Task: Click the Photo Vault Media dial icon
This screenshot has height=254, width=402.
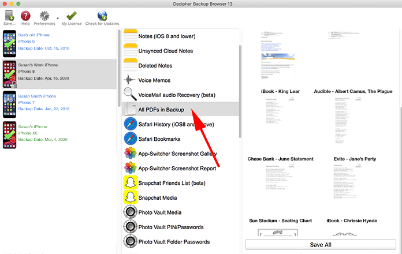Action: (130, 212)
